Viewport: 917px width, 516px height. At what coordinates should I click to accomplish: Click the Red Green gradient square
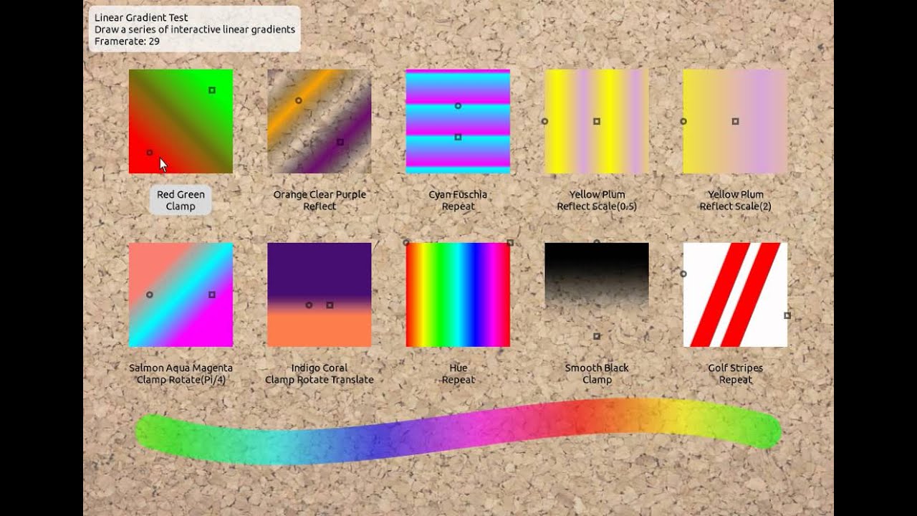(181, 121)
